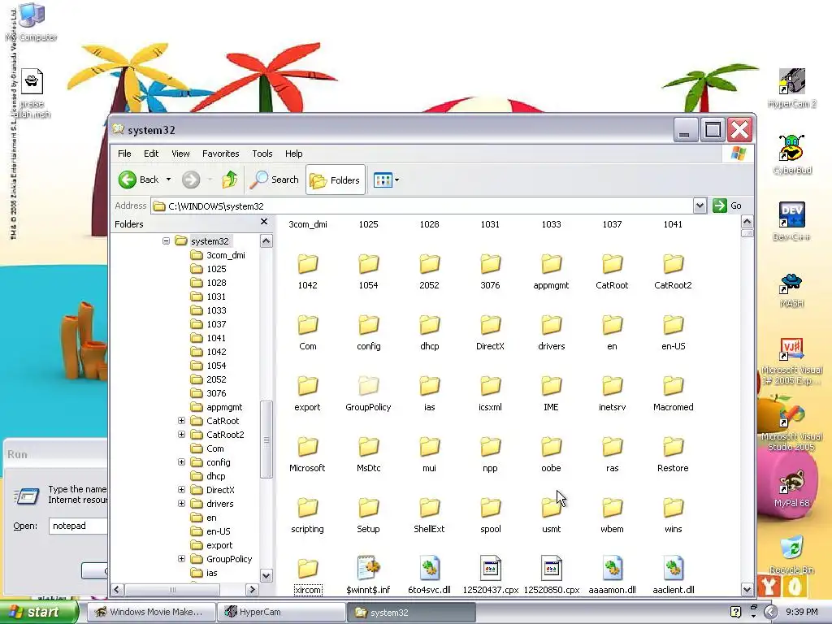Viewport: 832px width, 624px height.
Task: Click the folder tree horizontal scroll right arrow
Action: [252, 589]
